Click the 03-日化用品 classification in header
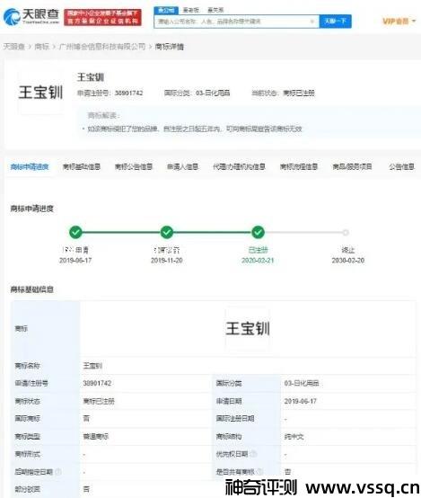This screenshot has height=498, width=421. point(213,93)
